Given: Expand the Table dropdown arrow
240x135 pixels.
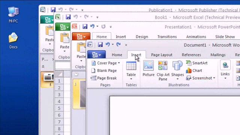Looking at the screenshot, I should pyautogui.click(x=131, y=79).
